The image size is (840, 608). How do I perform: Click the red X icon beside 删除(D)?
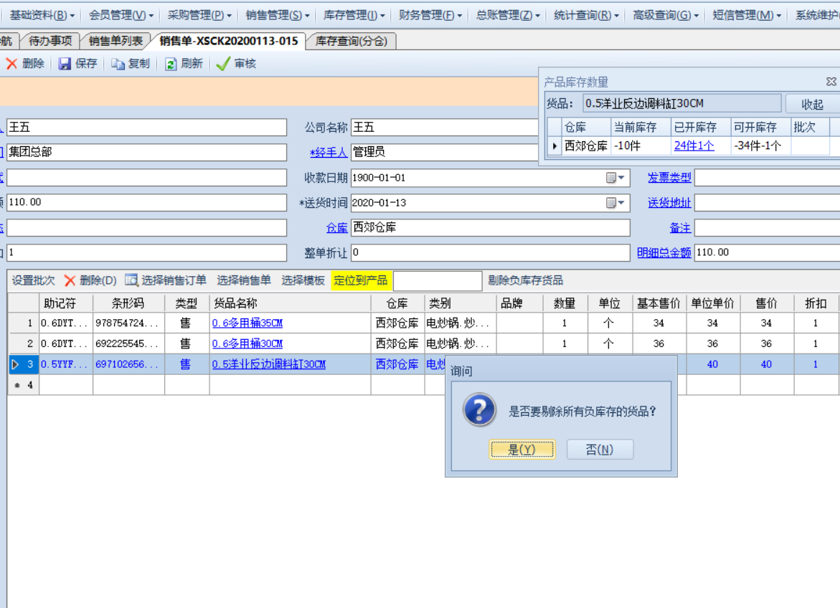[70, 280]
